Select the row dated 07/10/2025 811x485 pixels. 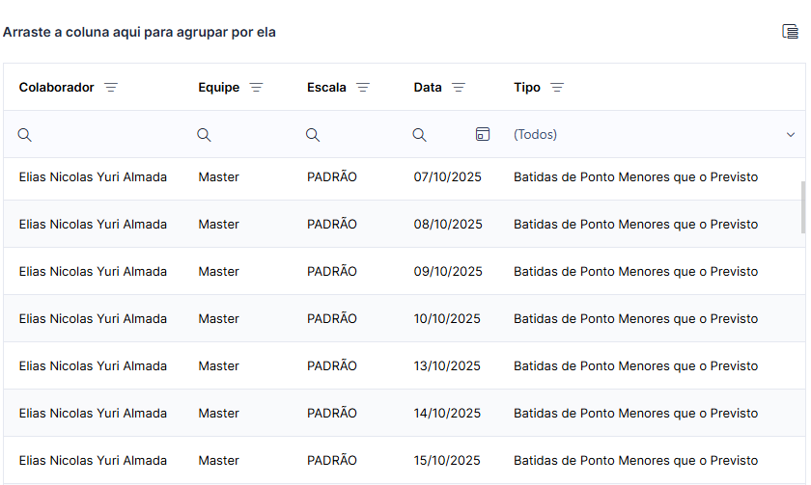tap(405, 177)
